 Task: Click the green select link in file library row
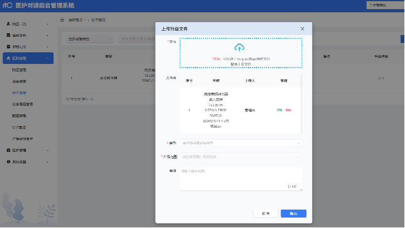click(x=279, y=110)
